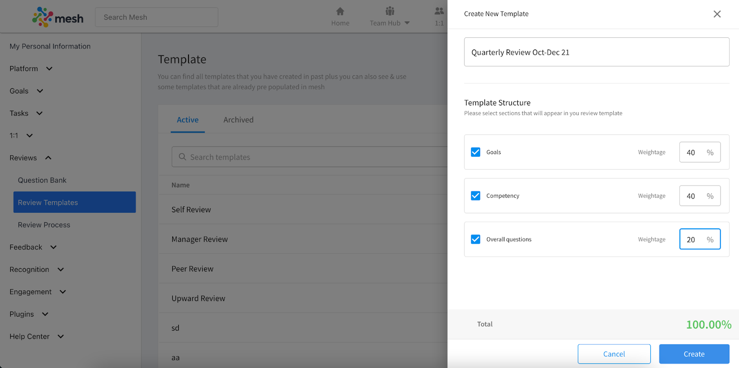This screenshot has height=368, width=739.
Task: Open the Home icon in top navigation
Action: point(340,11)
